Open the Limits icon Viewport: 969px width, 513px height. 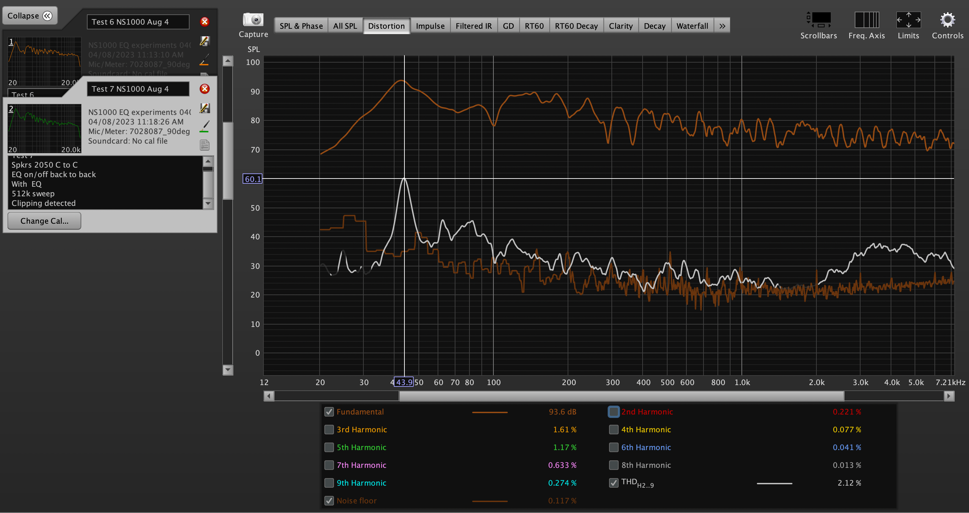[908, 19]
